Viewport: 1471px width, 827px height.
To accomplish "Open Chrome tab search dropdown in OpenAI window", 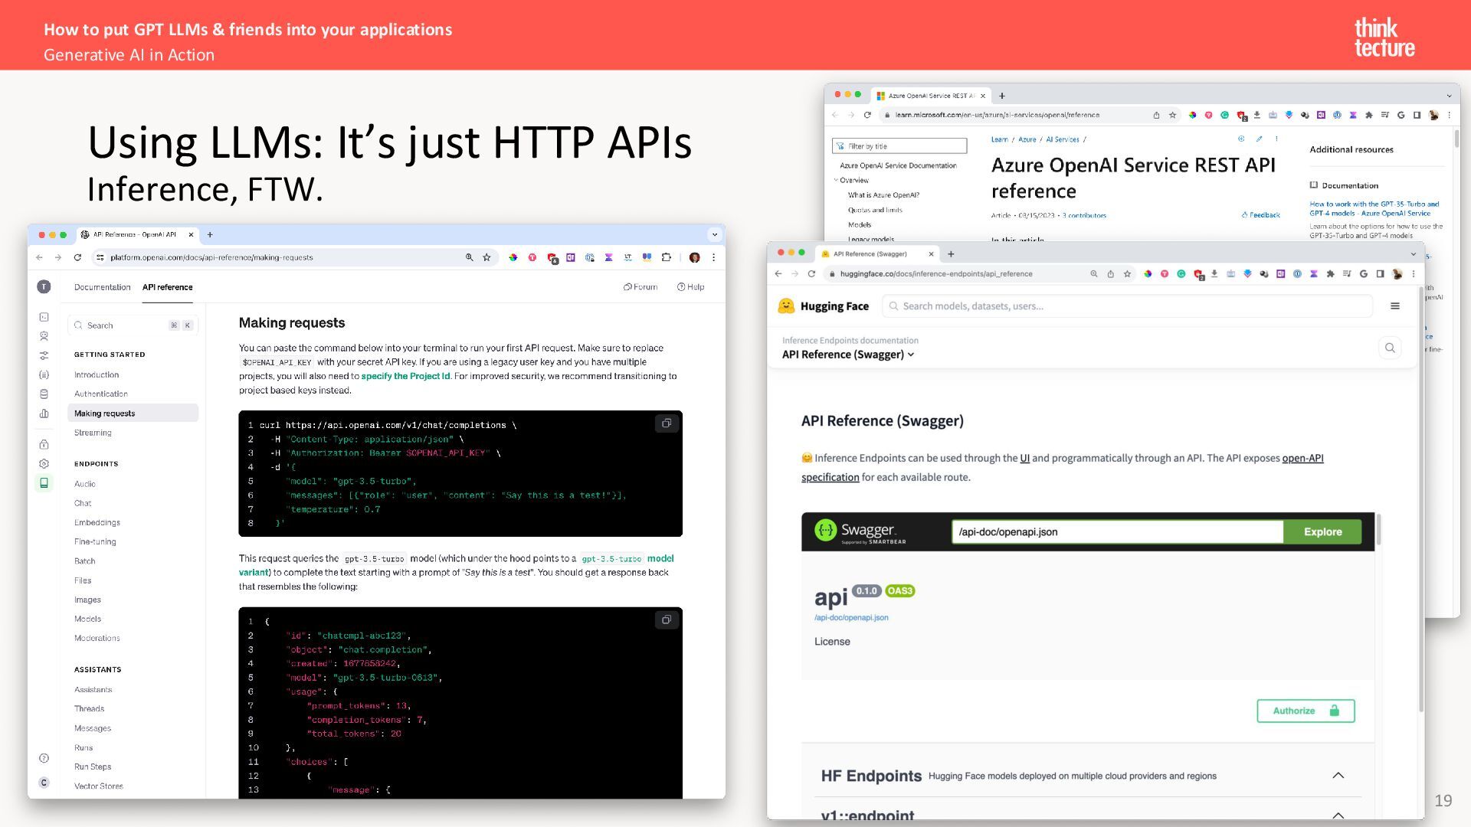I will pos(714,234).
